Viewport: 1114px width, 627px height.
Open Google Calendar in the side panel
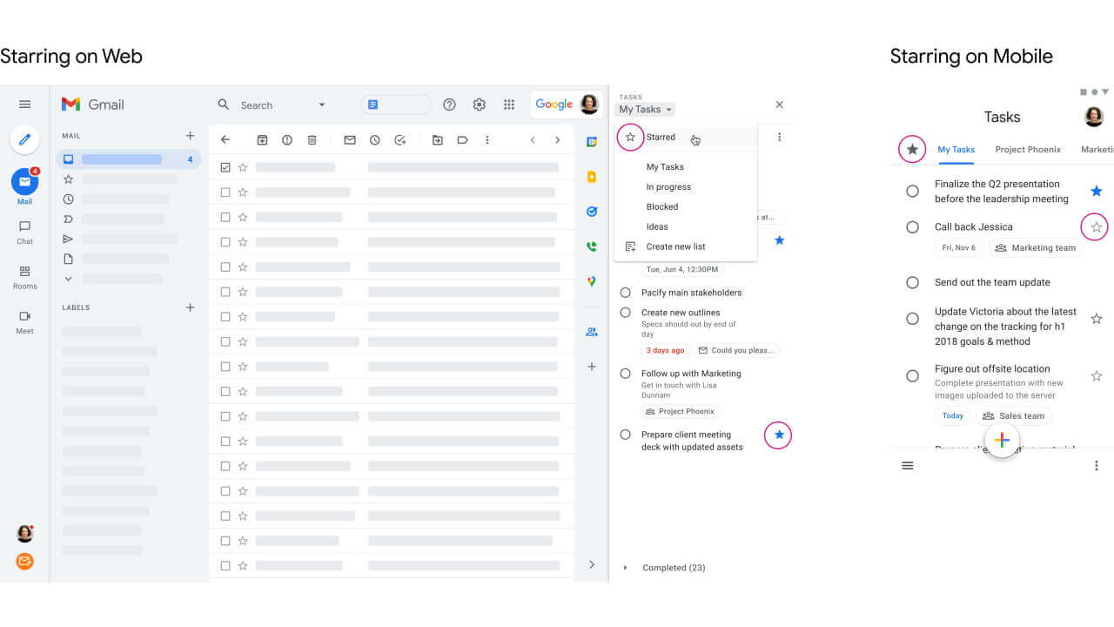[x=592, y=139]
